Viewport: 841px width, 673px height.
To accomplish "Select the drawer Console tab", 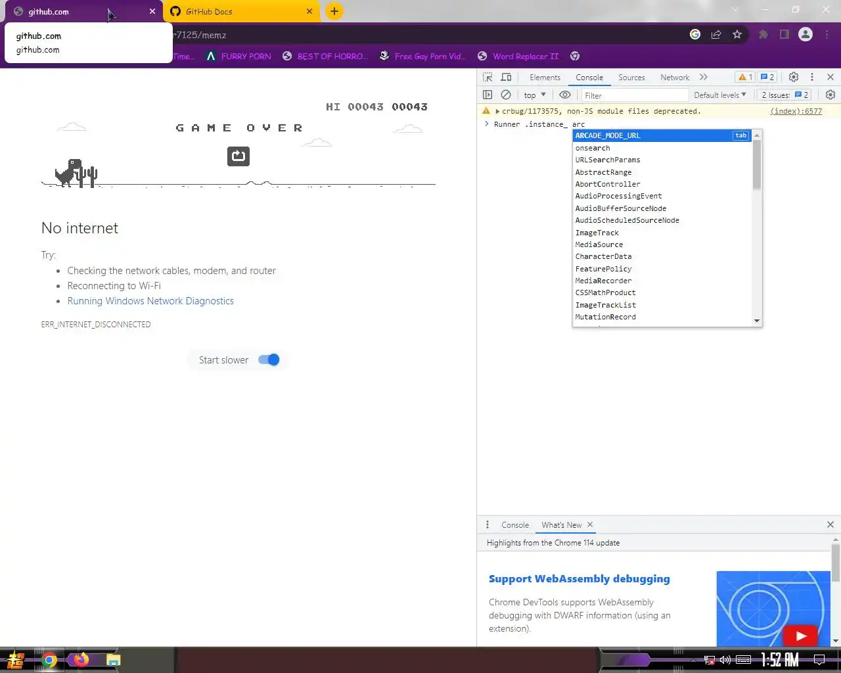I will click(x=515, y=524).
